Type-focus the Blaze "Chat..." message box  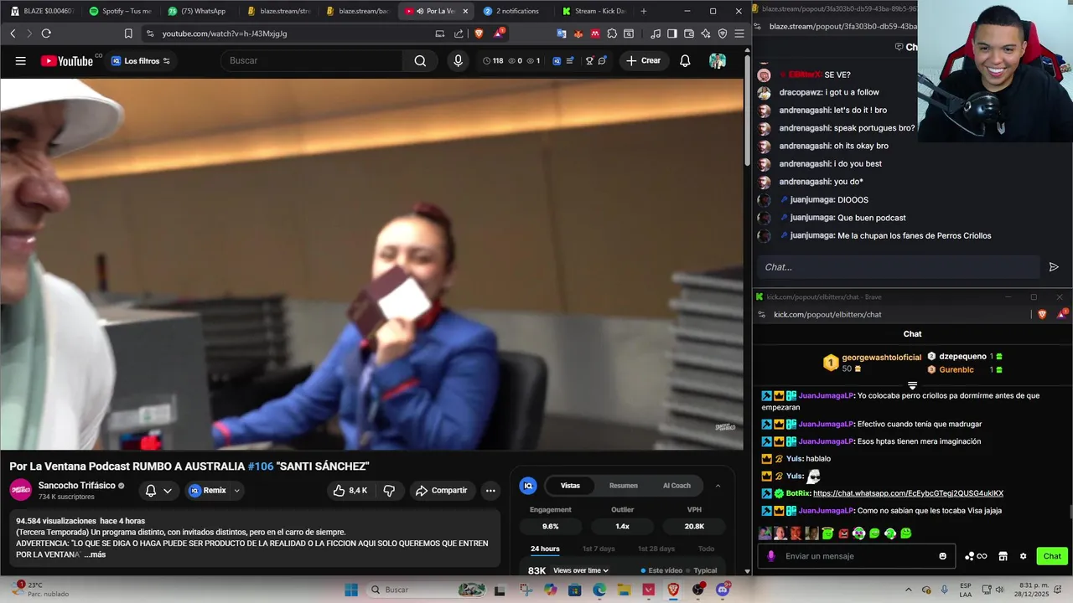899,266
